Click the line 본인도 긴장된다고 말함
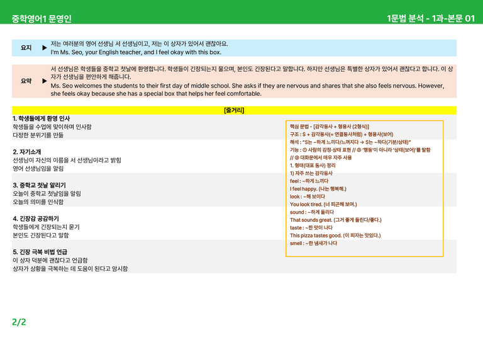This screenshot has width=483, height=342. [41, 235]
